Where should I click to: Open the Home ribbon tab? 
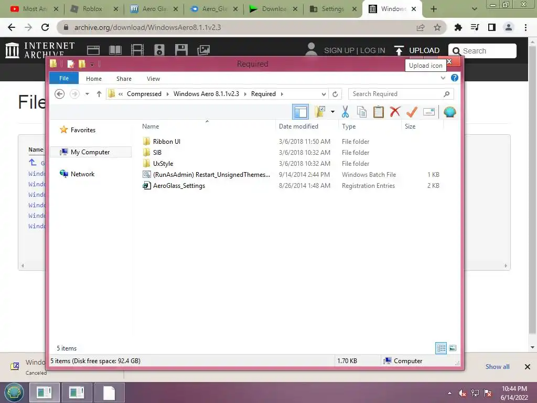click(x=94, y=79)
